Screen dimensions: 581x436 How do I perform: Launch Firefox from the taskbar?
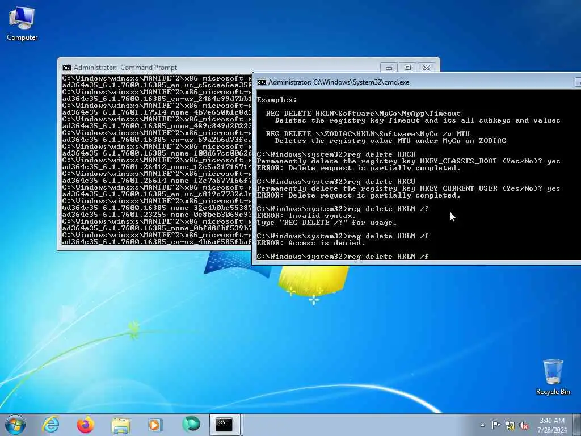[x=85, y=425]
